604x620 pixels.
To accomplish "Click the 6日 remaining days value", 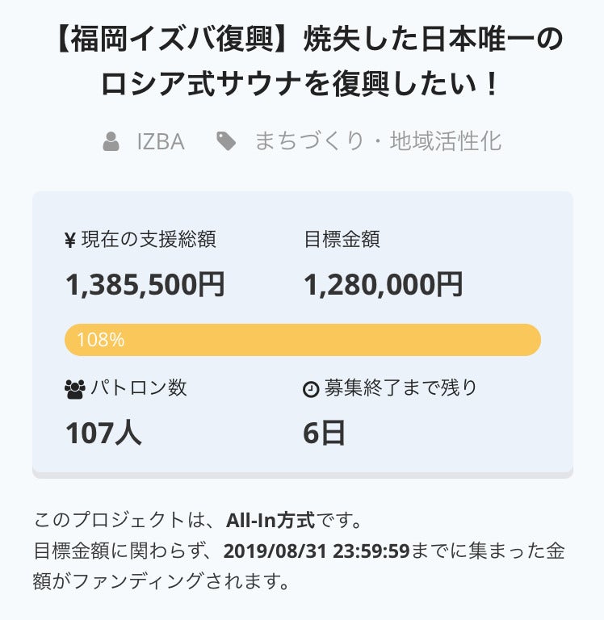I will (x=325, y=434).
